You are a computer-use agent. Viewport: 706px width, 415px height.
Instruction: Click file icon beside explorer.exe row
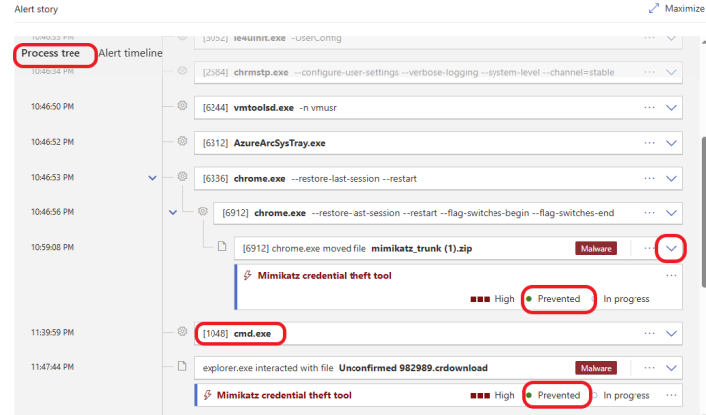pos(182,366)
